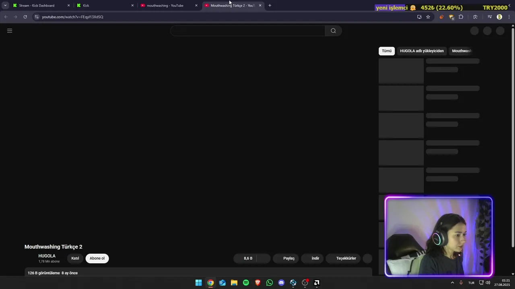The width and height of the screenshot is (515, 289).
Task: Click the Katıl button
Action: click(75, 258)
